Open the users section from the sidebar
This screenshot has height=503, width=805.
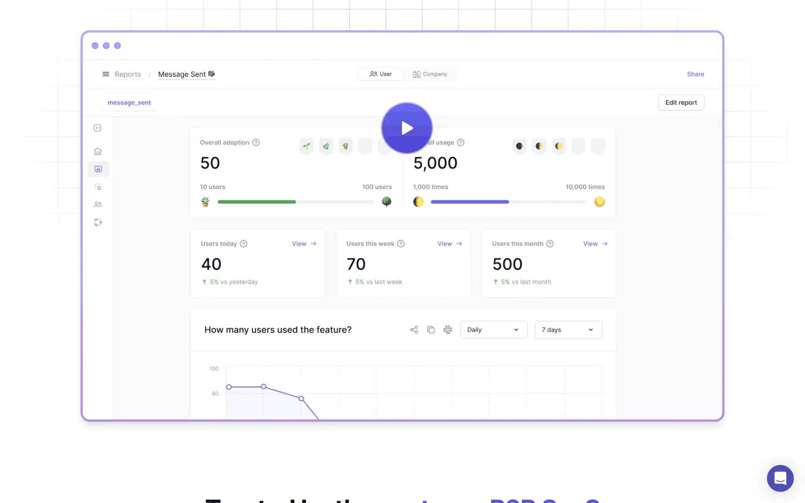(98, 204)
